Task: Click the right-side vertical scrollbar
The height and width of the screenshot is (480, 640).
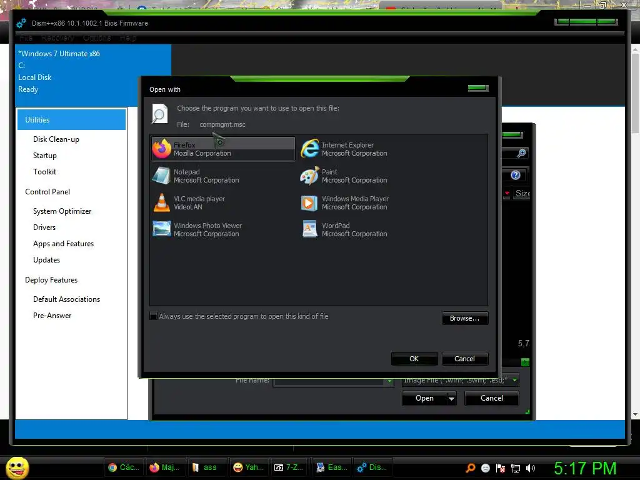Action: (x=635, y=231)
